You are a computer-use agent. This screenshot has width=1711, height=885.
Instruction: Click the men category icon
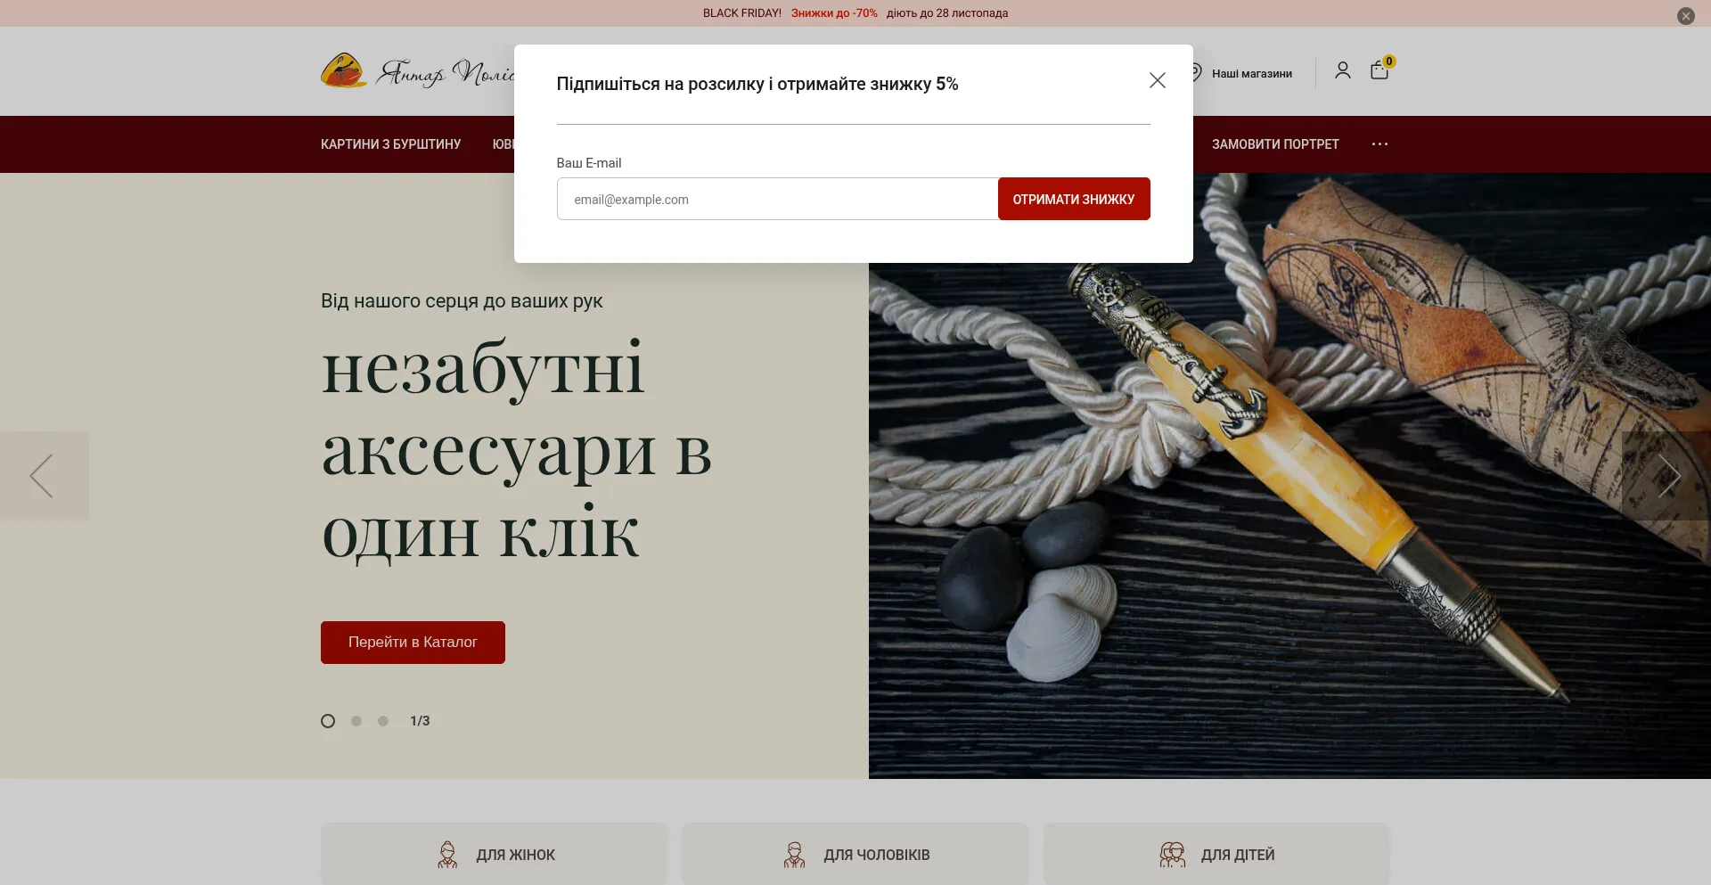click(x=794, y=855)
